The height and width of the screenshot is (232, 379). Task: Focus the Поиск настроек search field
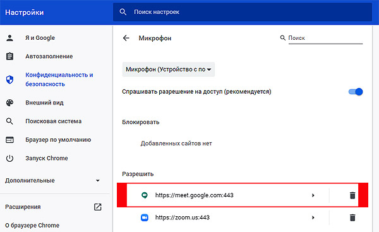[x=243, y=12]
